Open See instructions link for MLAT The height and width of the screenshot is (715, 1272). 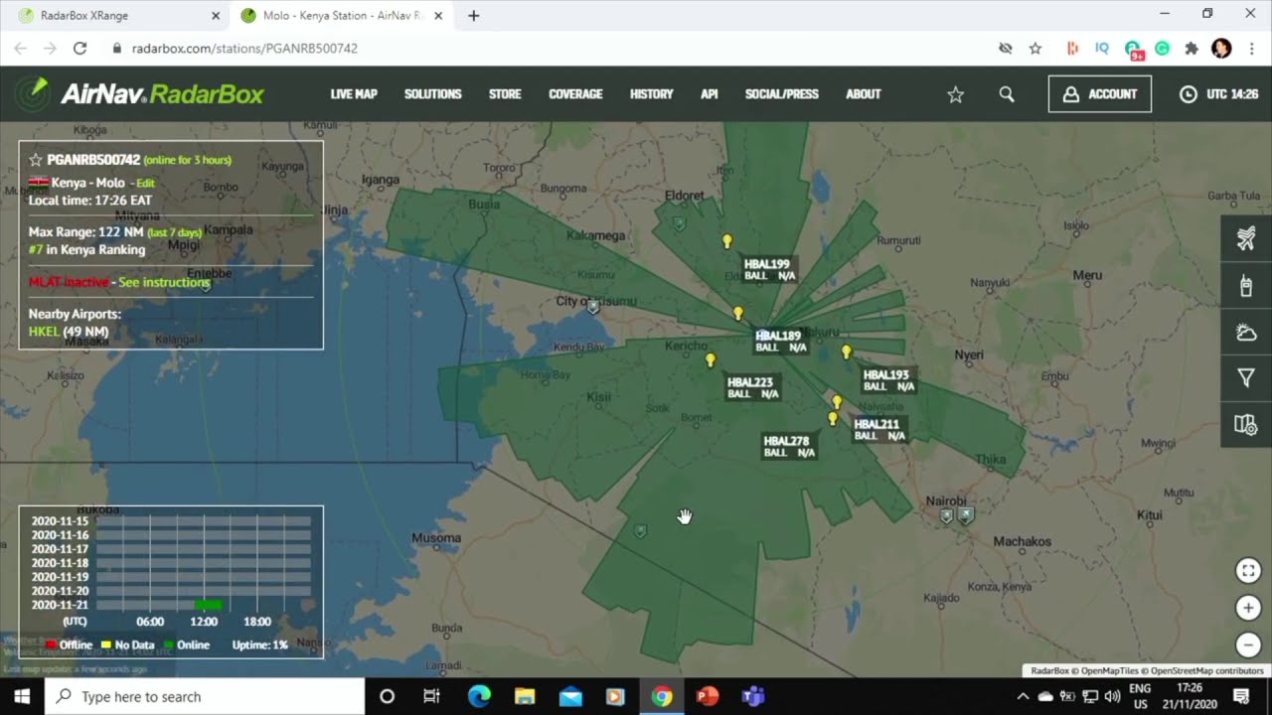(164, 282)
